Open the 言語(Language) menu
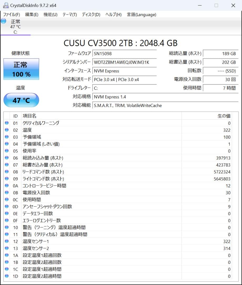Image resolution: width=242 pixels, height=285 pixels. [141, 15]
